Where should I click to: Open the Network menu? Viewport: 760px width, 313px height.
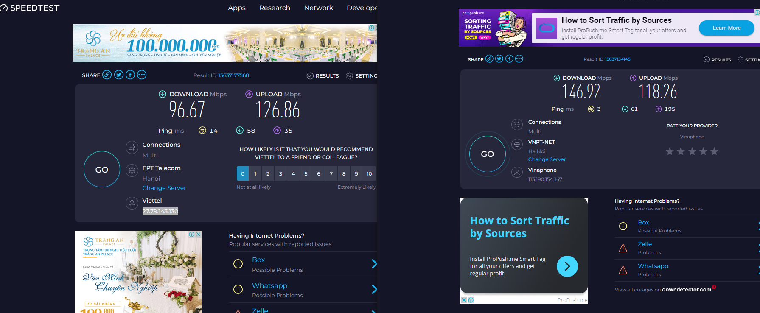(x=319, y=8)
